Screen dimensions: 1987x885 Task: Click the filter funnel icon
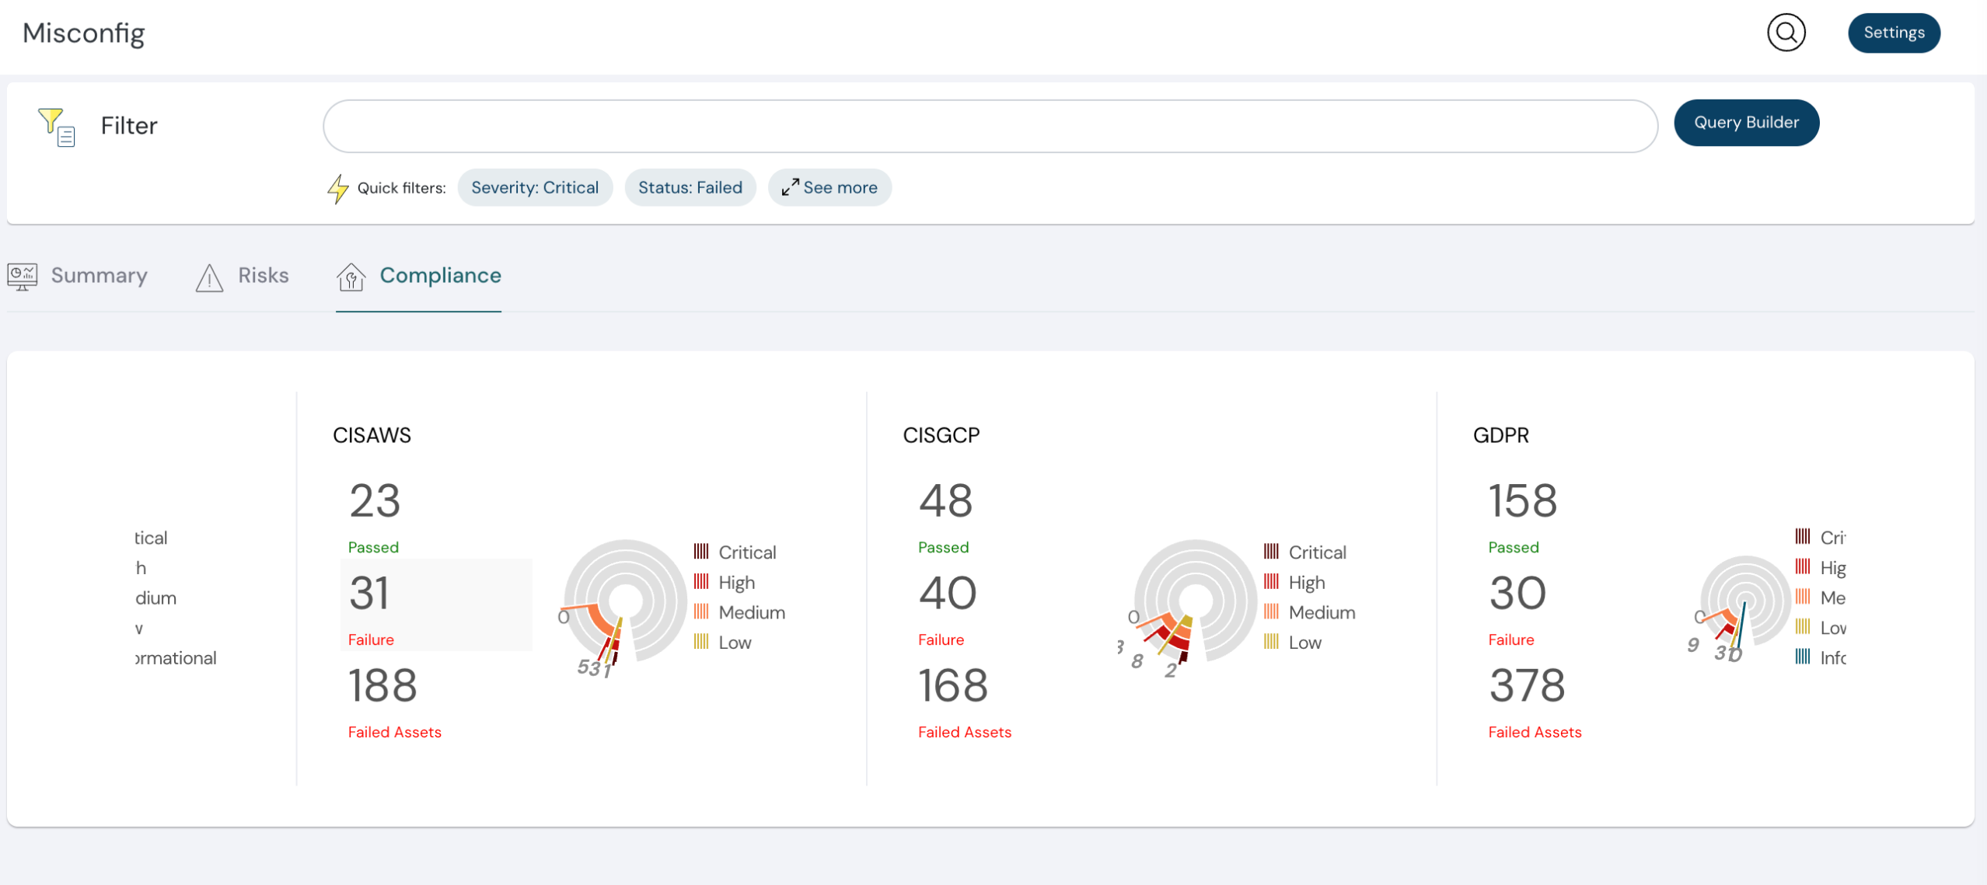[56, 126]
